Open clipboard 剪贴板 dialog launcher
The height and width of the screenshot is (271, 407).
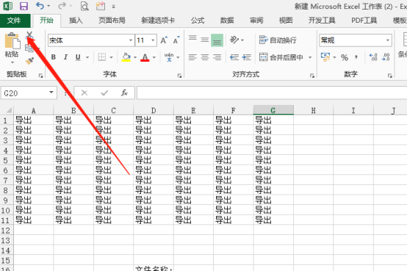click(x=40, y=76)
